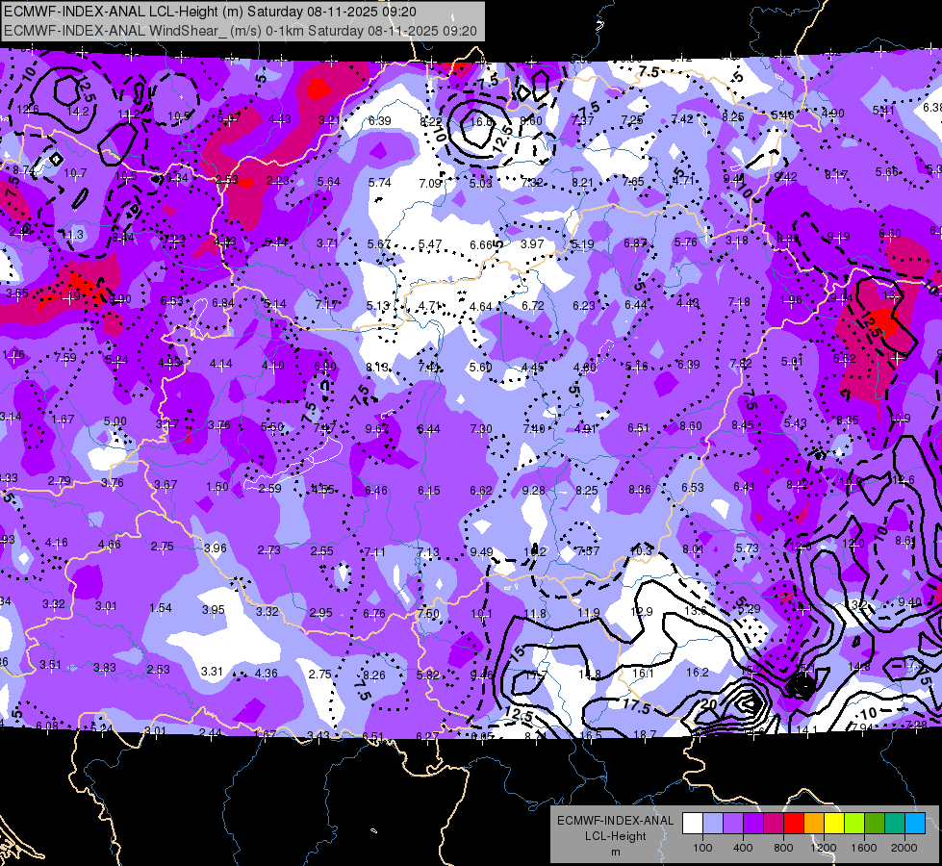The image size is (942, 866).
Task: Click the wind shear value '10.3'
Action: pos(641,550)
